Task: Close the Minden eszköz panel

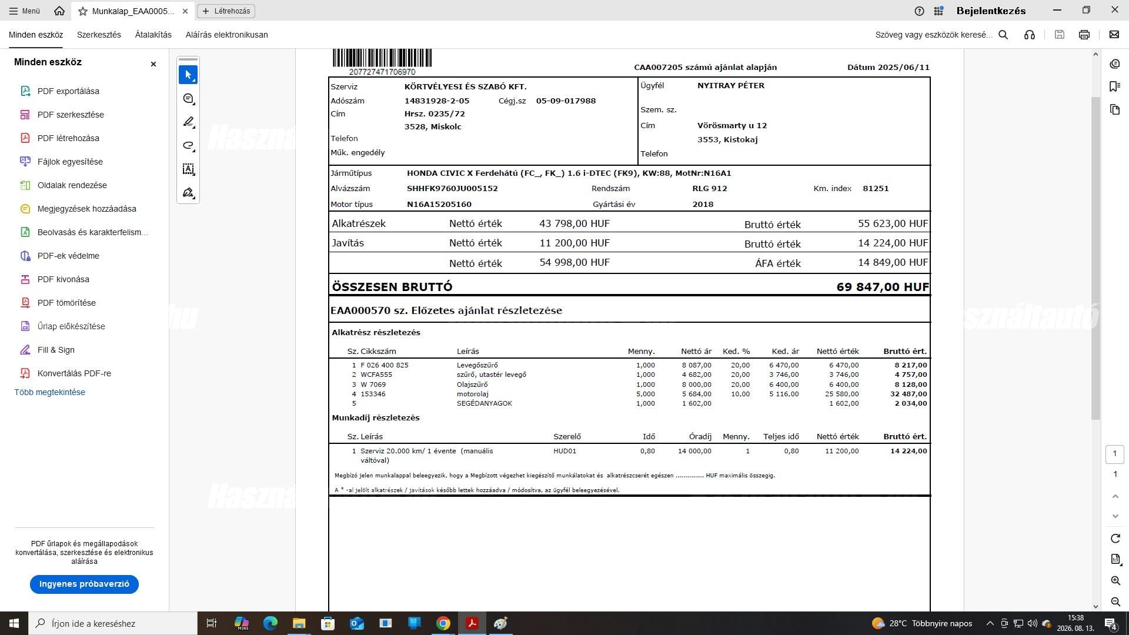Action: (x=153, y=64)
